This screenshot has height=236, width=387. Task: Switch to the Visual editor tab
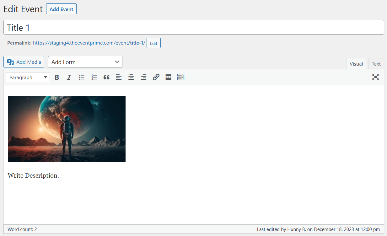click(356, 64)
